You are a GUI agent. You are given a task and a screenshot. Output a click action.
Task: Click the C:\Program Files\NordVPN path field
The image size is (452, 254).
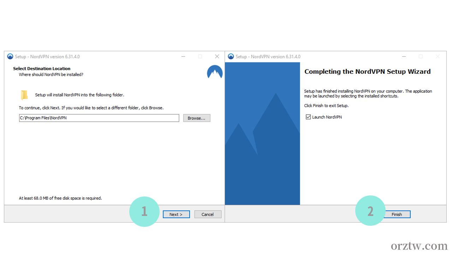(x=99, y=118)
